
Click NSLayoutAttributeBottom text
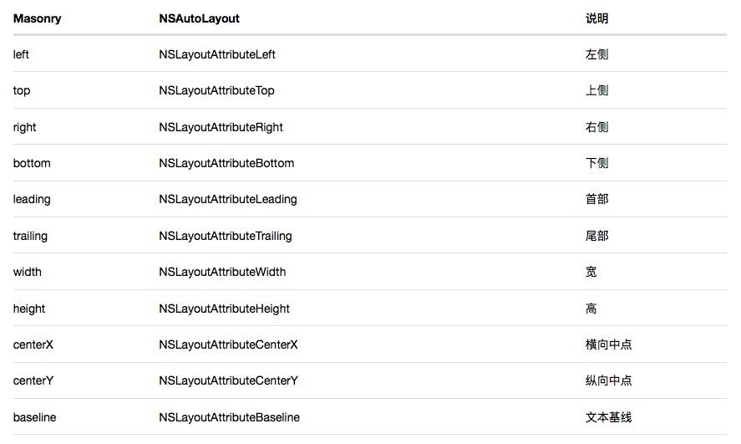(226, 163)
